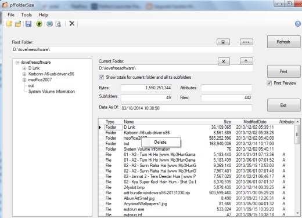Click the Attributes field in the totals area
This screenshot has height=218, width=302.
click(227, 88)
